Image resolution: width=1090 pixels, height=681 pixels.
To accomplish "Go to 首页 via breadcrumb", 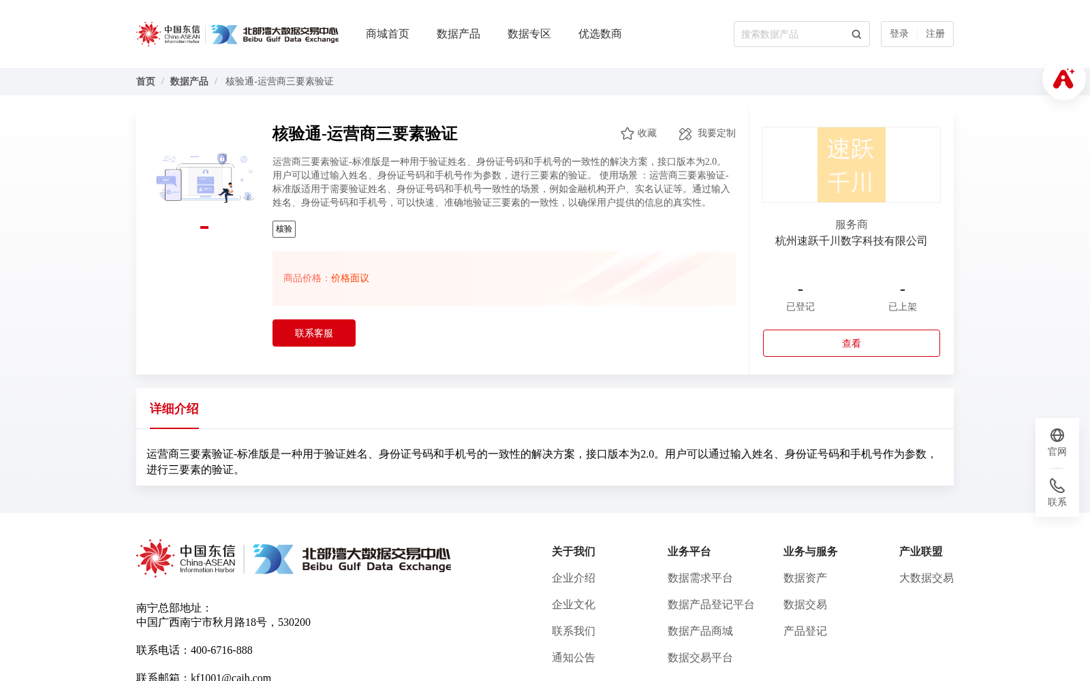I will point(146,82).
